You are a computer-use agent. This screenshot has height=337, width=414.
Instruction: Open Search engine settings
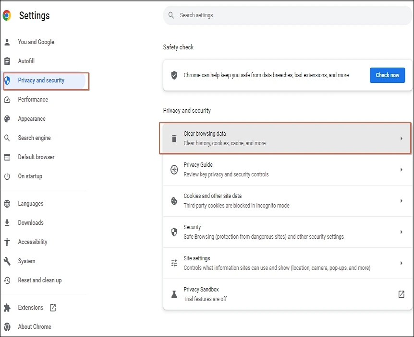point(34,138)
